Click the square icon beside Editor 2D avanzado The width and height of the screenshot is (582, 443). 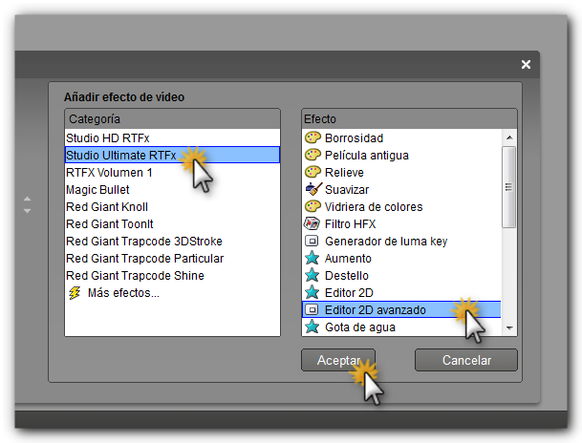(x=312, y=309)
